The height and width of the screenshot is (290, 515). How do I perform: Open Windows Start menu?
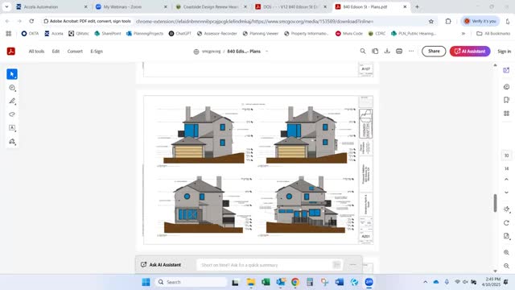pyautogui.click(x=146, y=282)
